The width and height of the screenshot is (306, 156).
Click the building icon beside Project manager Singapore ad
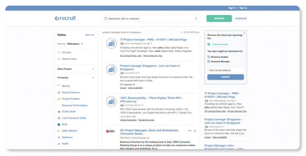click(x=112, y=69)
